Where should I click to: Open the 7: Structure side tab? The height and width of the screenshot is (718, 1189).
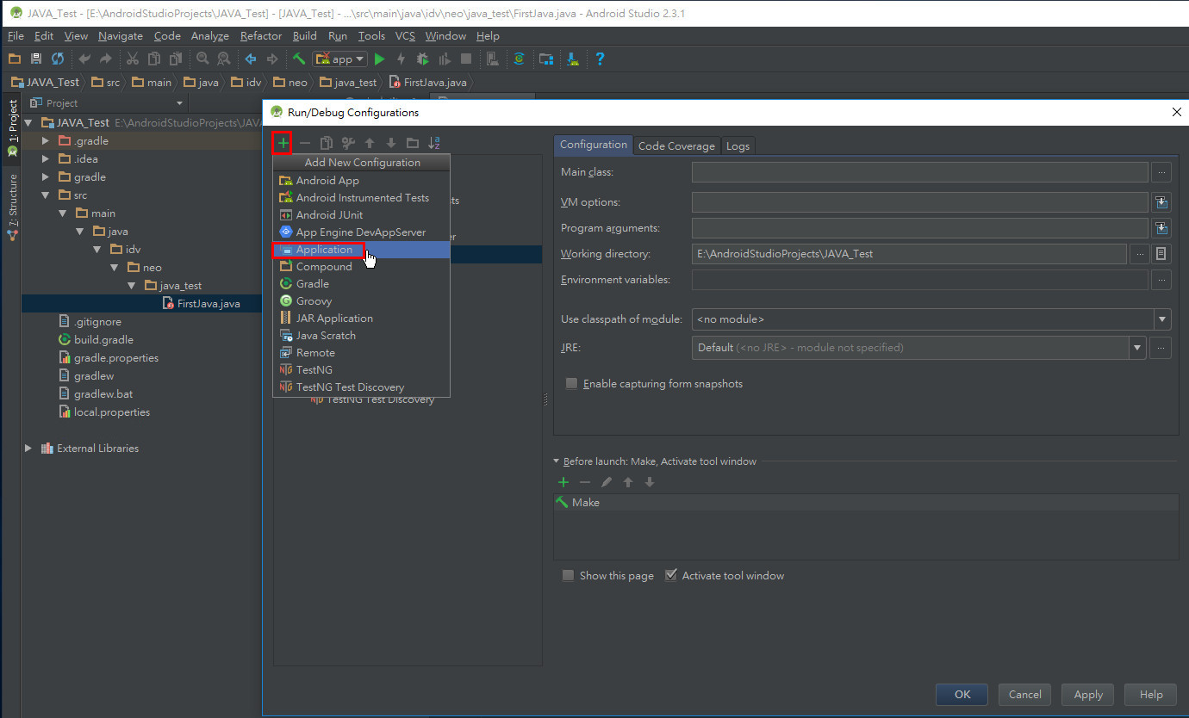[12, 207]
